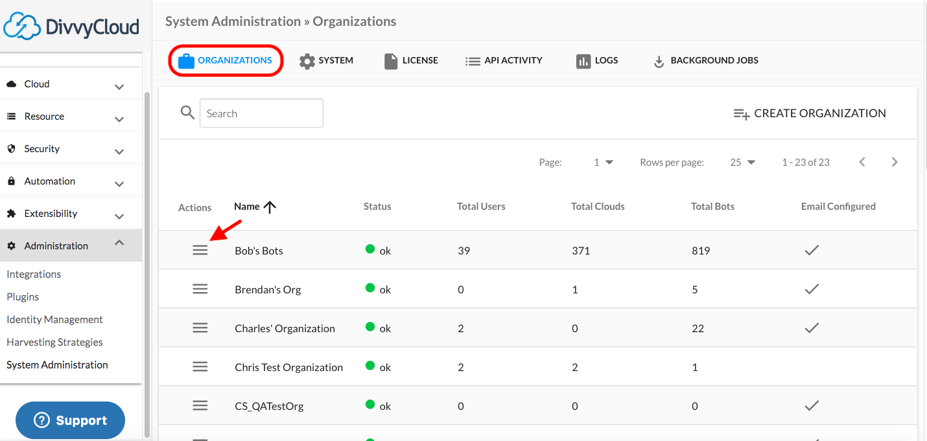Sort by Total Clouds column header
Image resolution: width=927 pixels, height=441 pixels.
coord(598,207)
